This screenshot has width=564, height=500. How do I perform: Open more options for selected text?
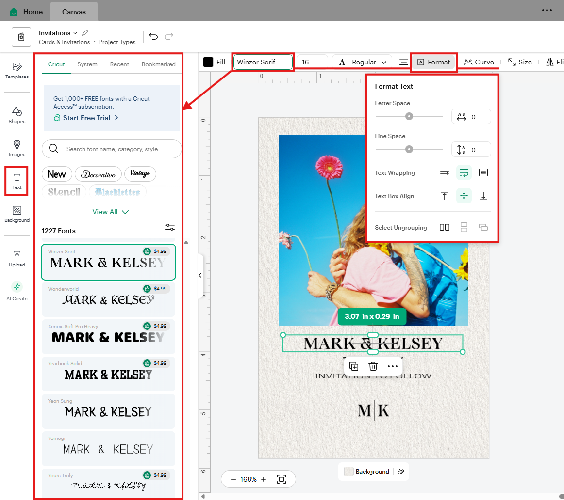393,366
